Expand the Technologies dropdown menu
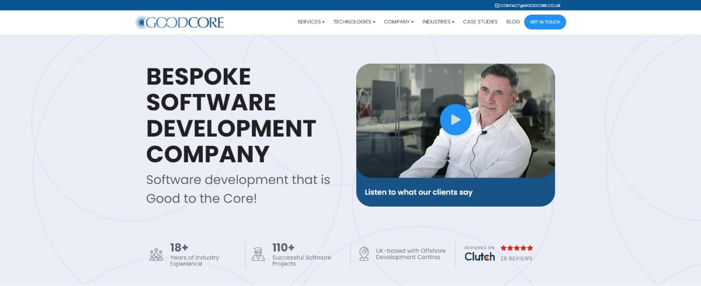The width and height of the screenshot is (701, 286). click(355, 22)
